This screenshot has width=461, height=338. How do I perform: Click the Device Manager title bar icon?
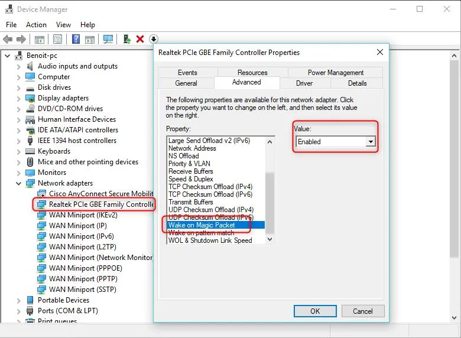coord(9,9)
